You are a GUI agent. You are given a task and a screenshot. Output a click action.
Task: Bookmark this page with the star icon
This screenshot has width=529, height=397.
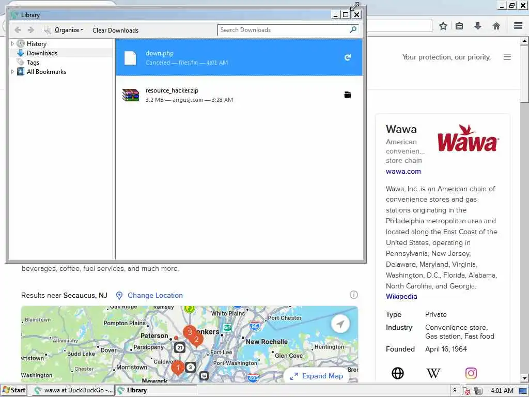(x=443, y=26)
